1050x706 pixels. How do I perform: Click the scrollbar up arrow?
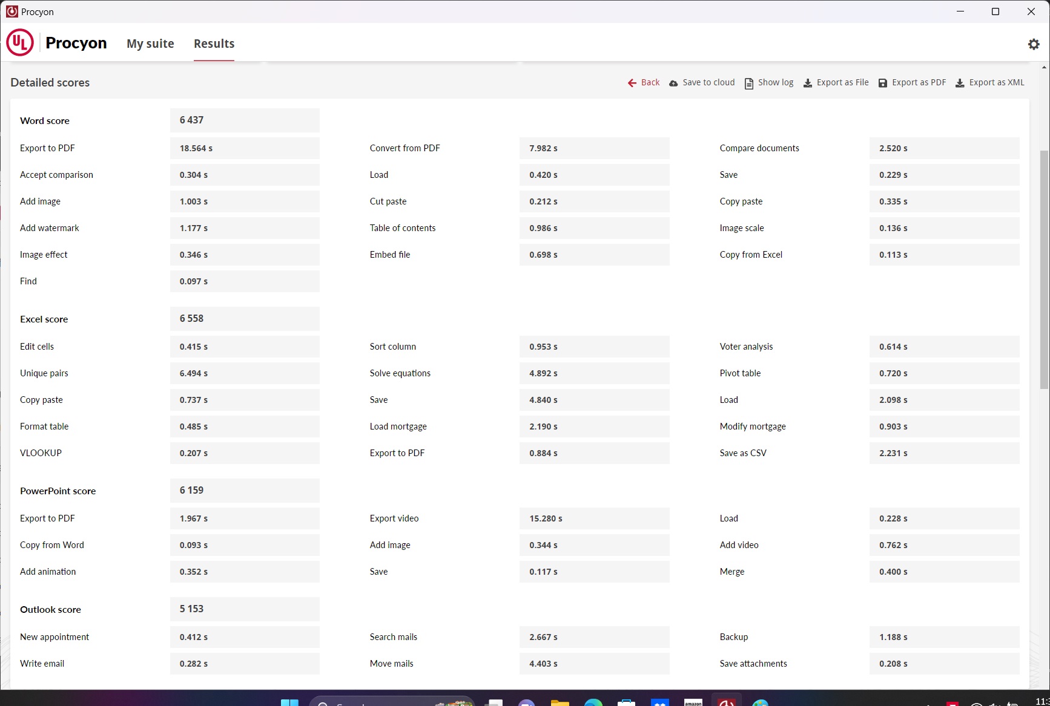[x=1044, y=67]
